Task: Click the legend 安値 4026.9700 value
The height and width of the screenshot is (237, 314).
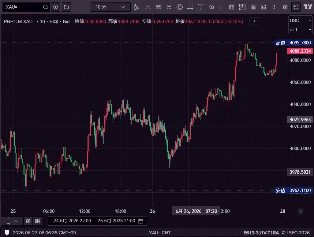Action: point(157,21)
